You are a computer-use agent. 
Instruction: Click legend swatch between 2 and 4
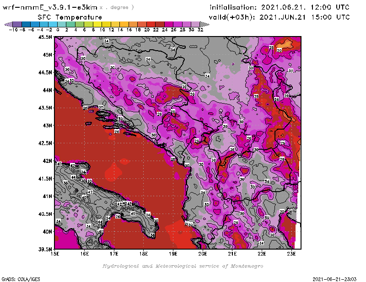tap(71, 25)
